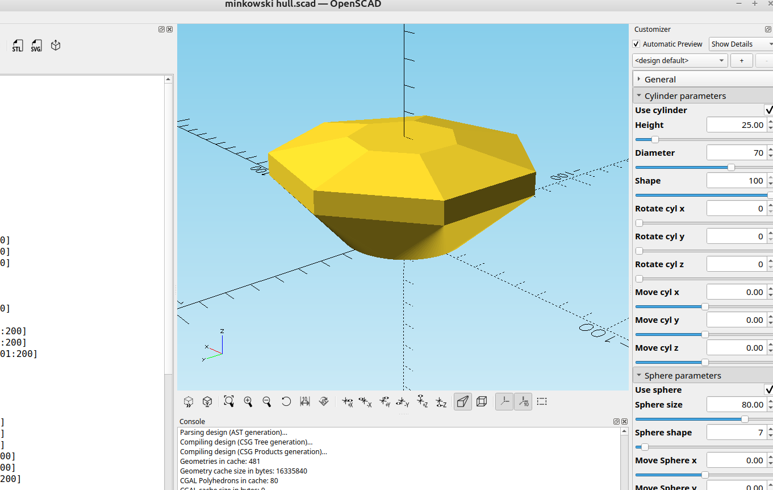This screenshot has width=773, height=490.
Task: Click the View All magnifier icon
Action: click(x=229, y=401)
